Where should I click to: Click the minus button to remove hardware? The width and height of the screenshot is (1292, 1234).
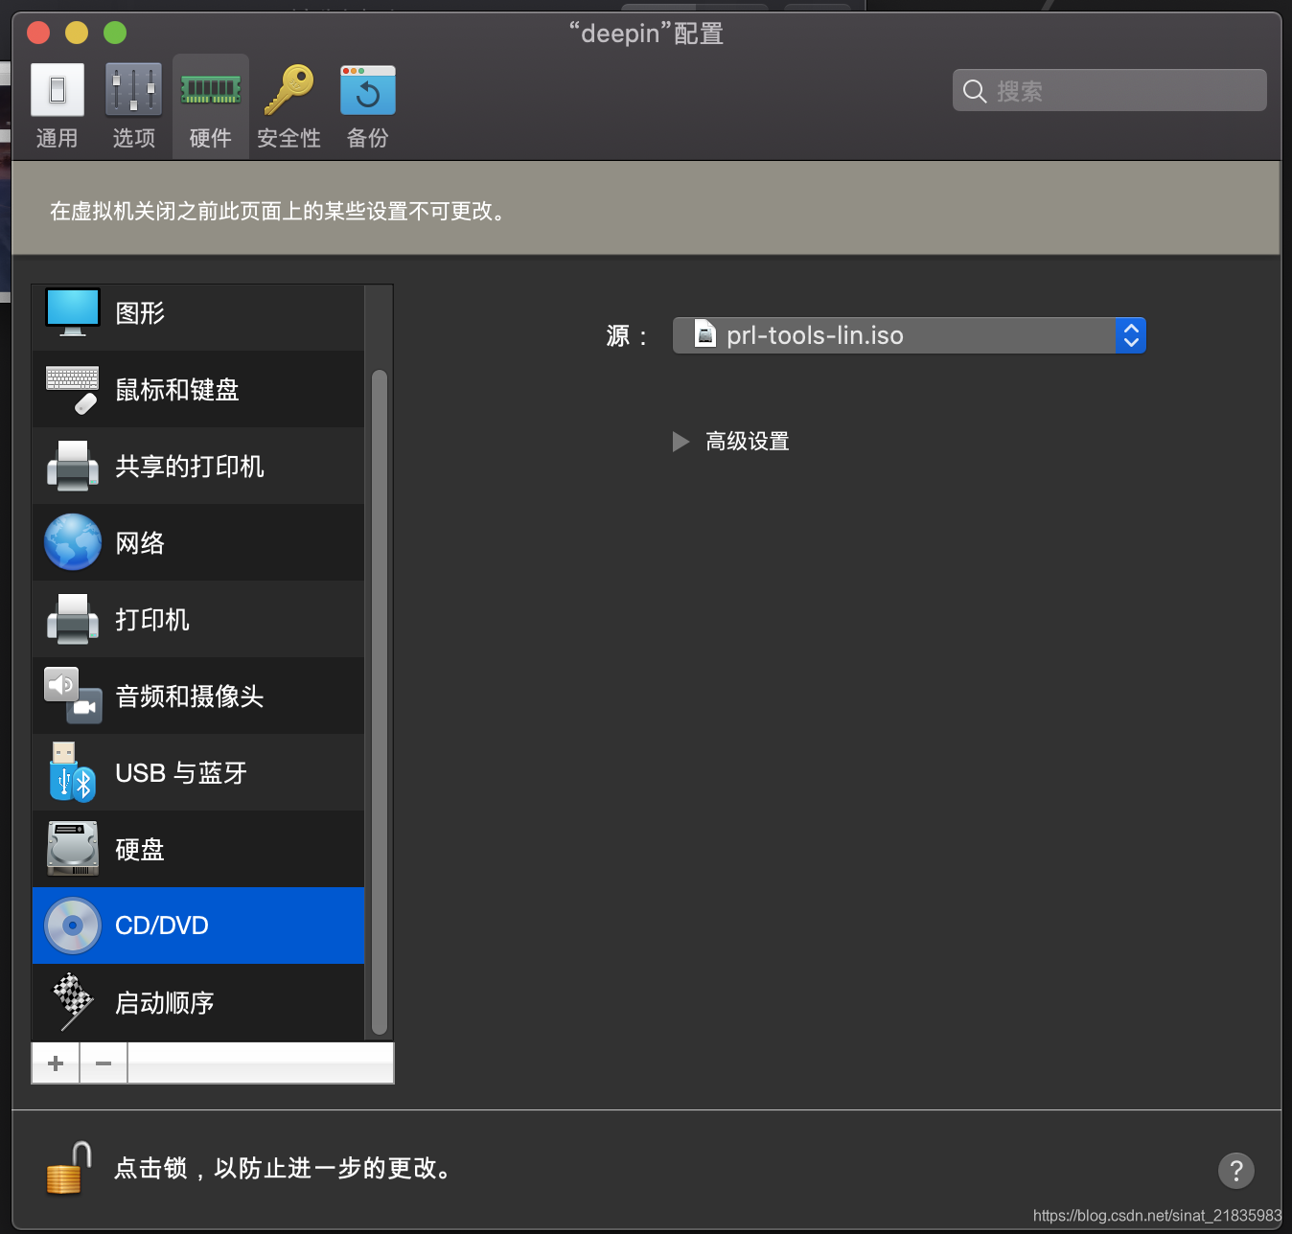pyautogui.click(x=104, y=1063)
